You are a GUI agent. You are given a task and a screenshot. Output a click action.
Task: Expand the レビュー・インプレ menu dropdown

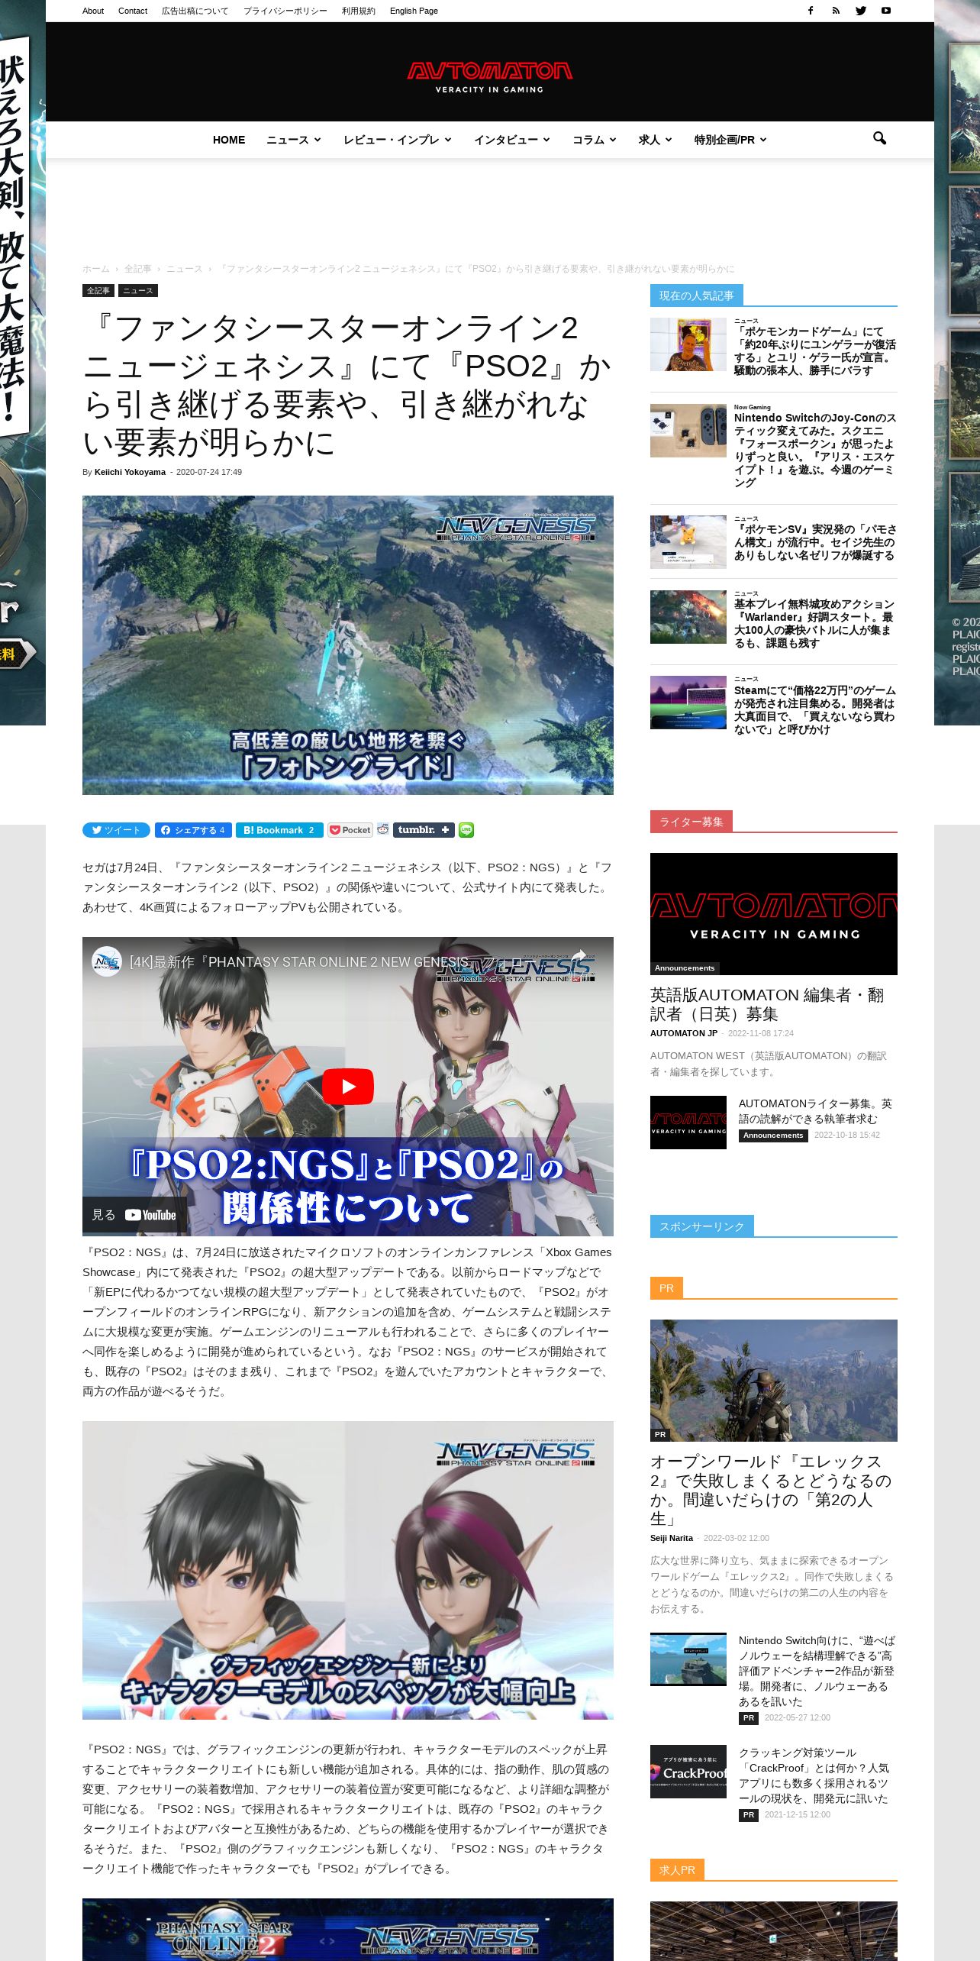coord(398,140)
